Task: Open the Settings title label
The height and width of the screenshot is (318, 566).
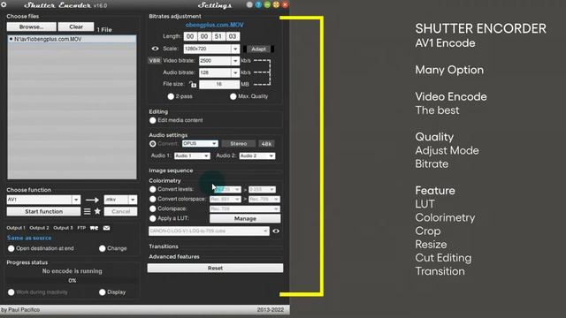Action: (215, 5)
